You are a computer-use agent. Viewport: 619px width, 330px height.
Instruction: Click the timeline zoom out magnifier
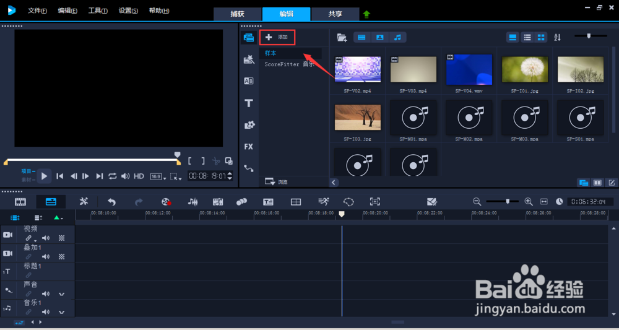click(477, 202)
